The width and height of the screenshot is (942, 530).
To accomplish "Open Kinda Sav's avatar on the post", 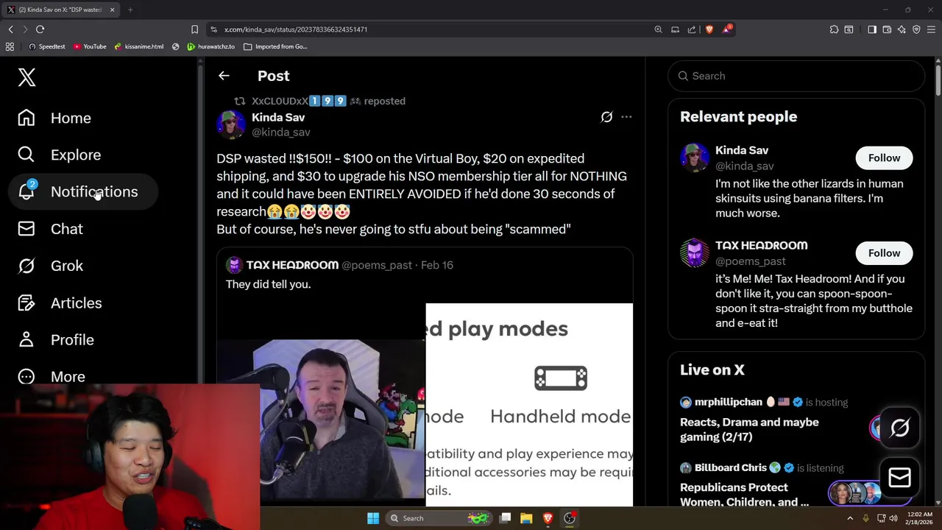I will click(231, 124).
